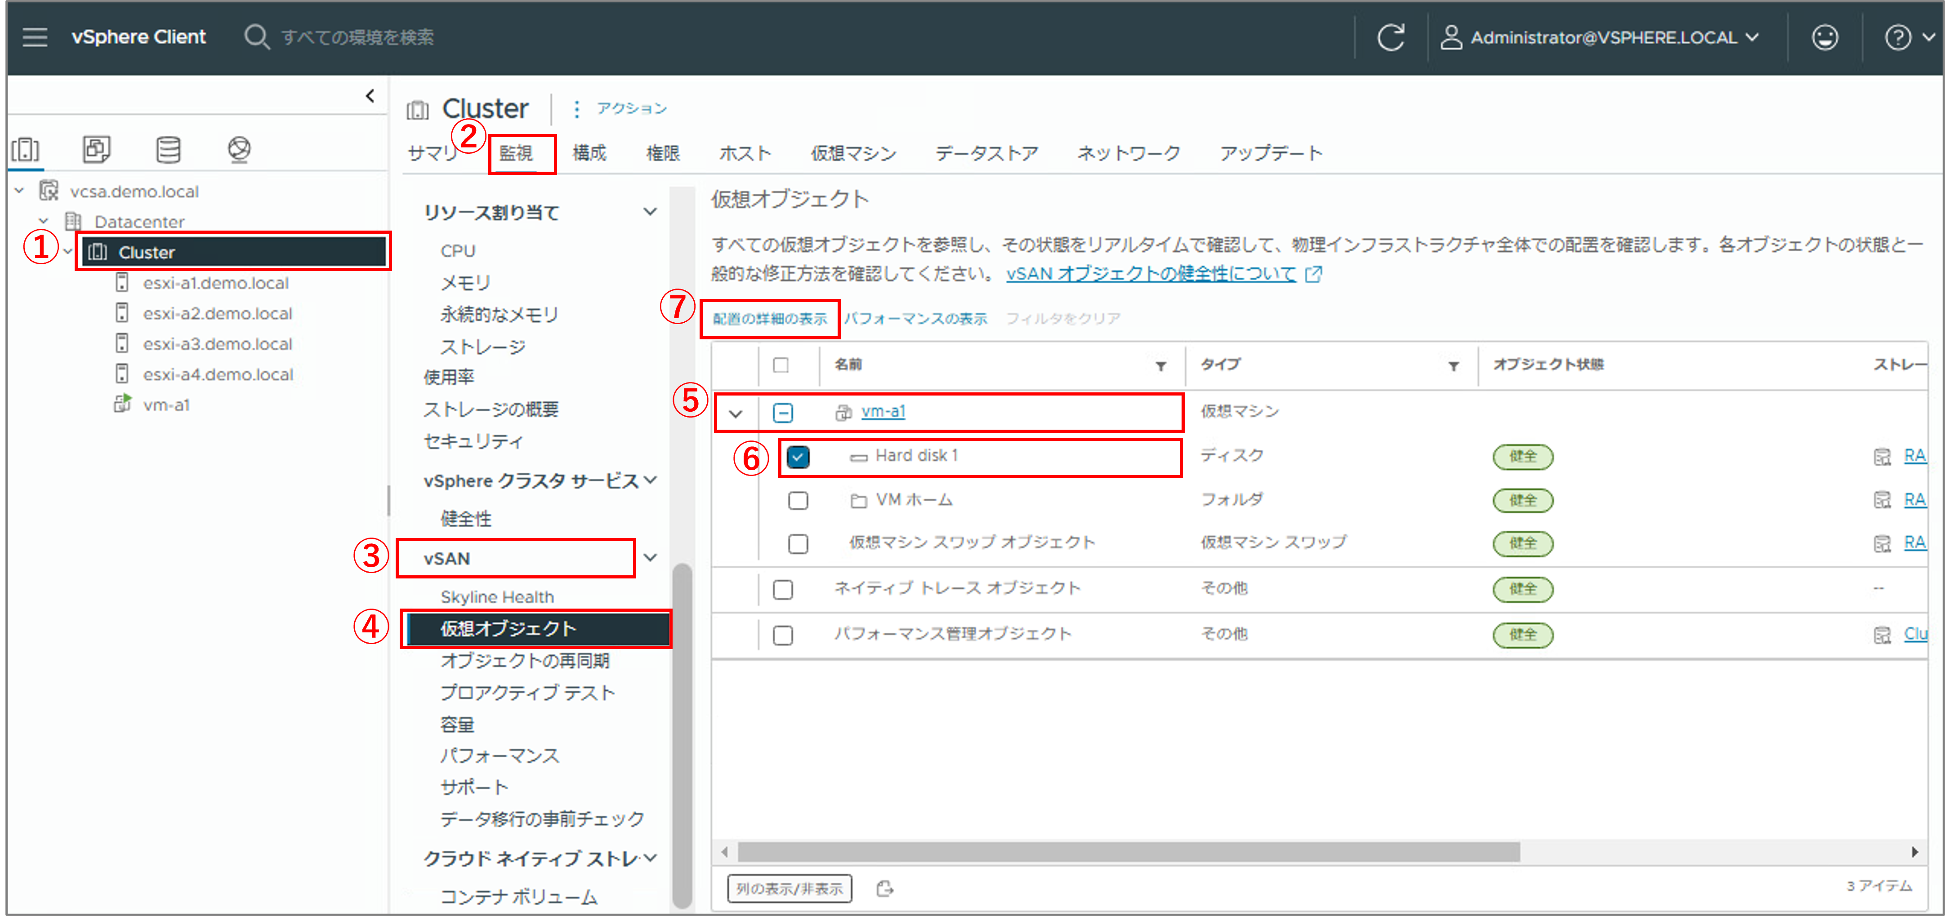Viewport: 1945px width, 916px height.
Task: Collapse the vSAN section chevron
Action: pos(650,558)
